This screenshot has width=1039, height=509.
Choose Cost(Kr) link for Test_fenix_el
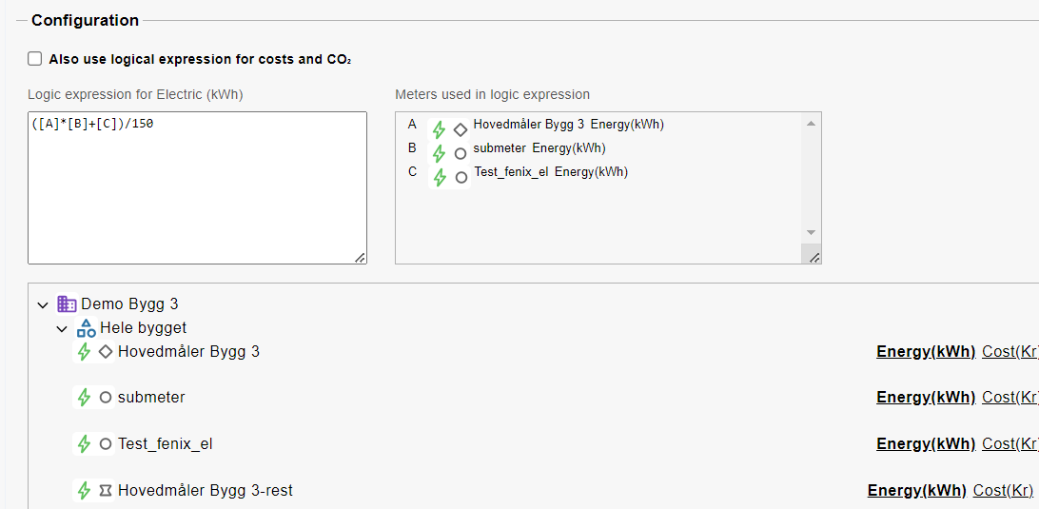tap(1010, 444)
